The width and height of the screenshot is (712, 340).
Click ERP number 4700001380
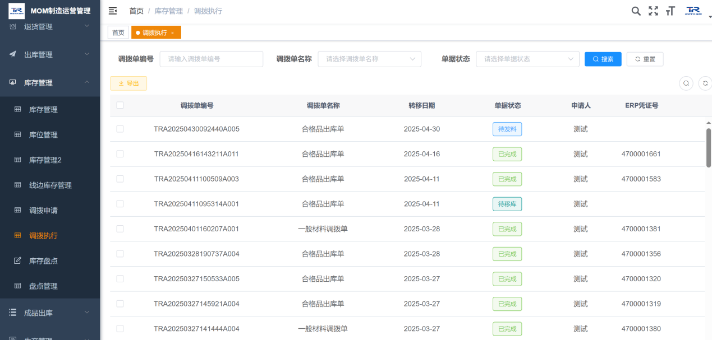(x=641, y=329)
